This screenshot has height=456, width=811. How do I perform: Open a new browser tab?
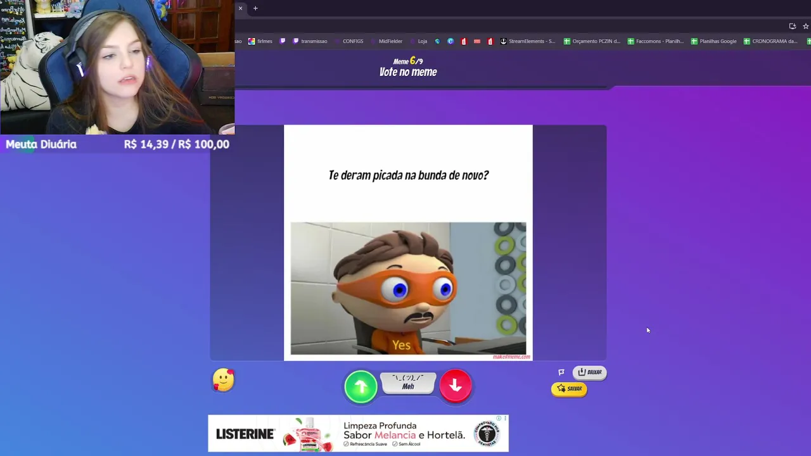(x=255, y=8)
